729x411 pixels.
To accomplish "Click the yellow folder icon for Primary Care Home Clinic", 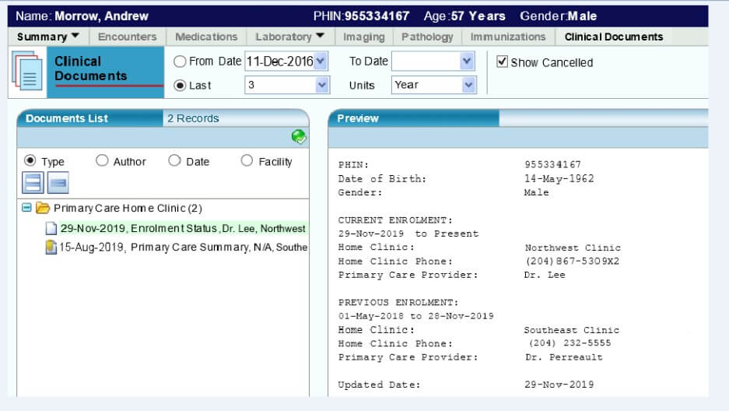I will (x=43, y=208).
